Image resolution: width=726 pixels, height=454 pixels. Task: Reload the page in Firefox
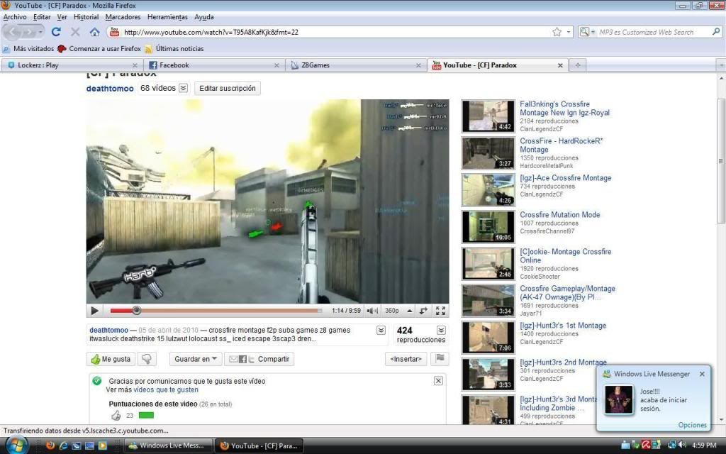tap(56, 32)
